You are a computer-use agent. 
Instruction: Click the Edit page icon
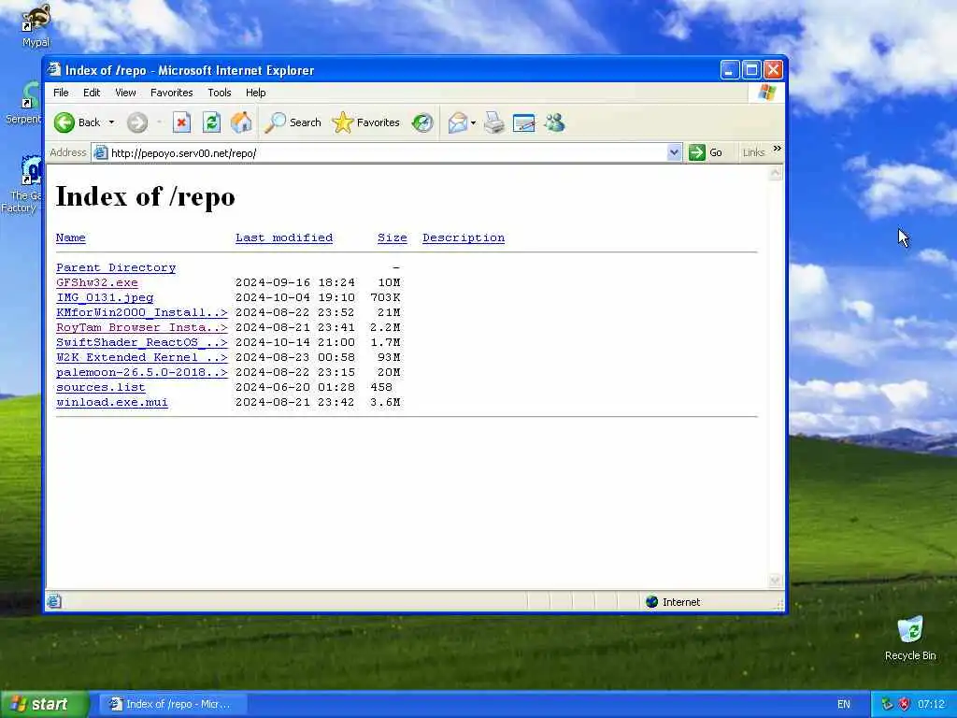click(x=523, y=122)
